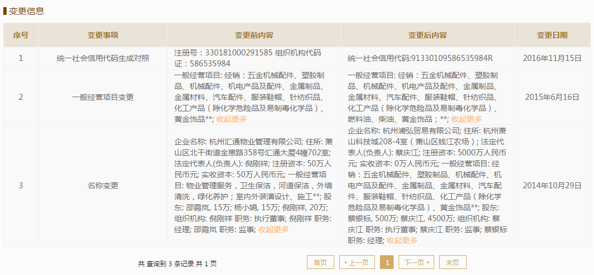The width and height of the screenshot is (594, 275).
Task: Select 名称变更 cell
Action: tap(103, 186)
